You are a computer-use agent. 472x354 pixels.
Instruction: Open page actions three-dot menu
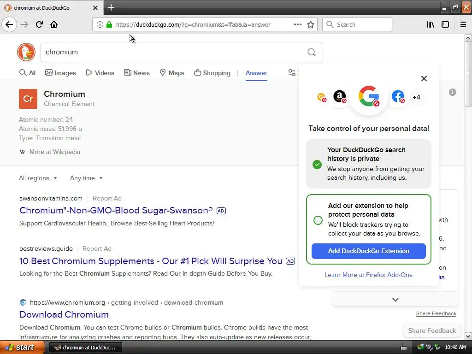point(297,24)
